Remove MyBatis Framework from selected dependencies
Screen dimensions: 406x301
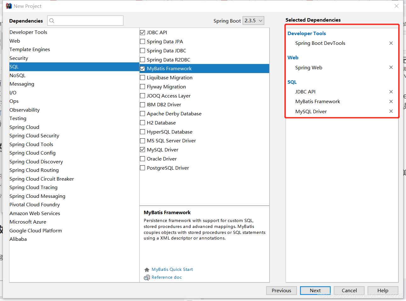pos(391,102)
